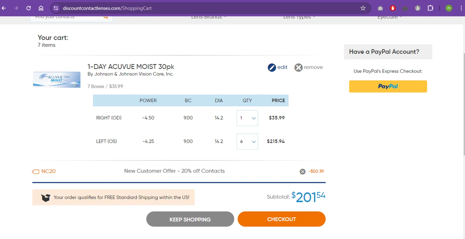Click the free standard shipping notice text

click(x=122, y=197)
